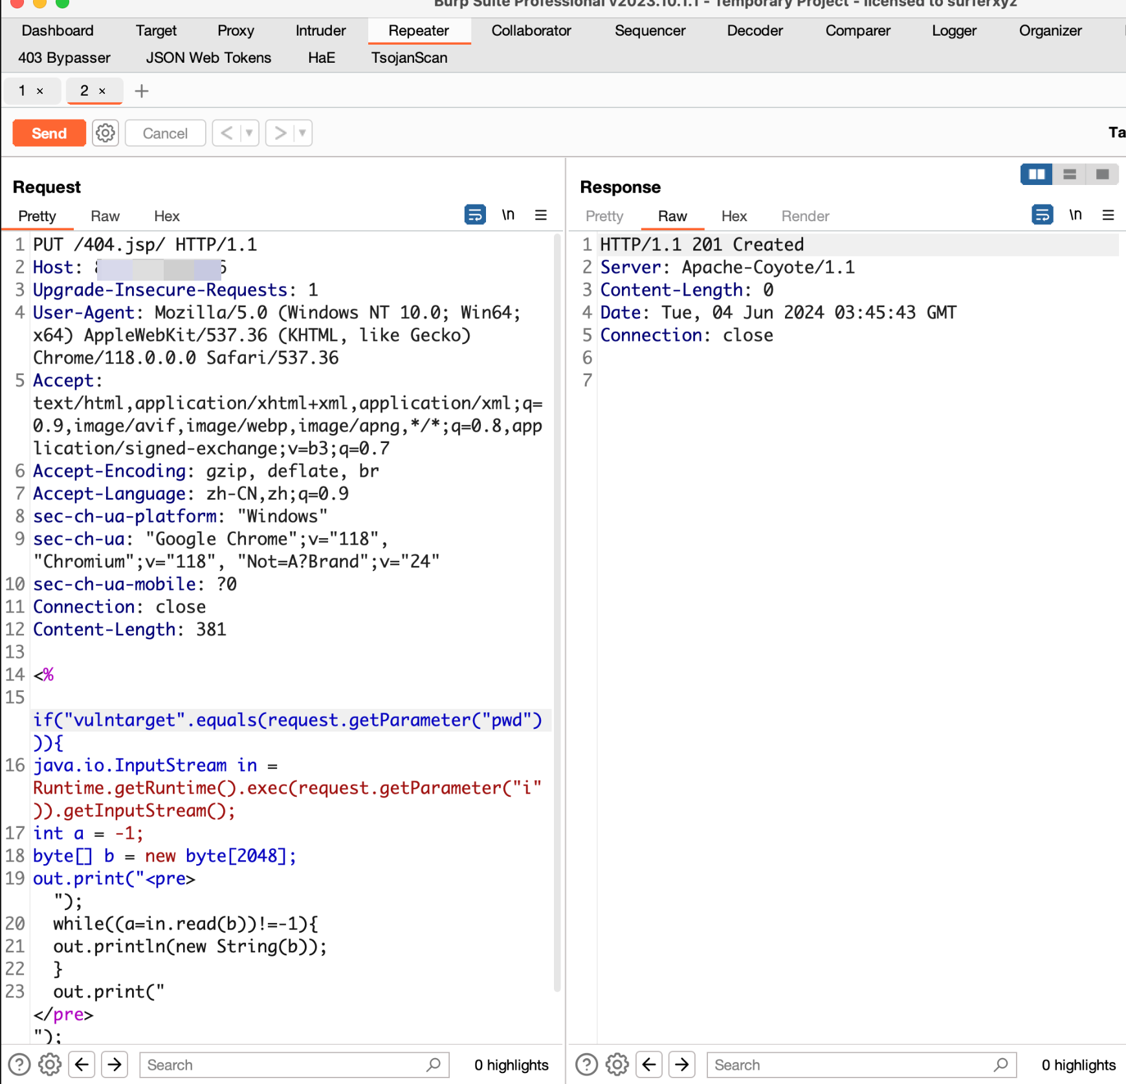1126x1084 pixels.
Task: Select side-by-side layout view
Action: 1037,175
